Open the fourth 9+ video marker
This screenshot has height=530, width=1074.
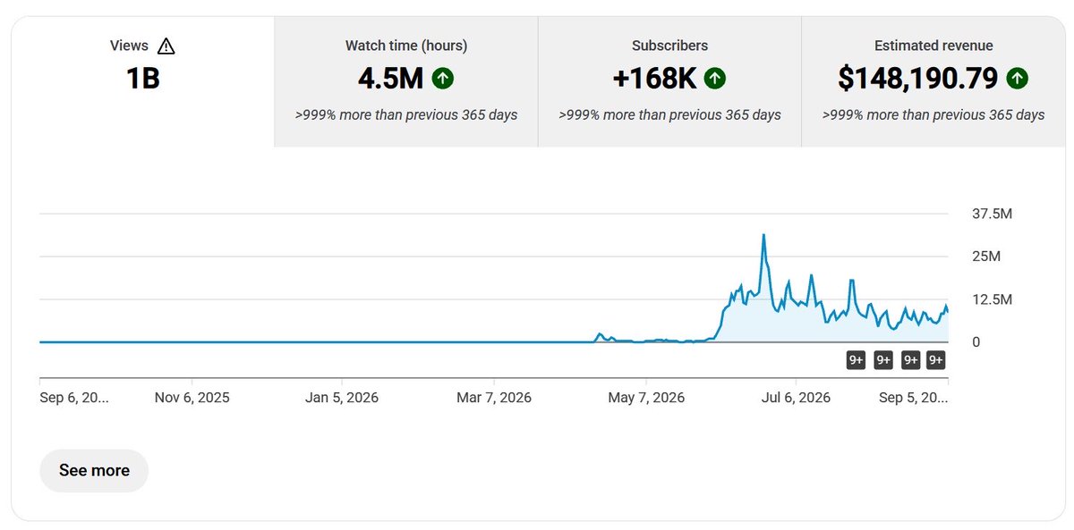935,360
